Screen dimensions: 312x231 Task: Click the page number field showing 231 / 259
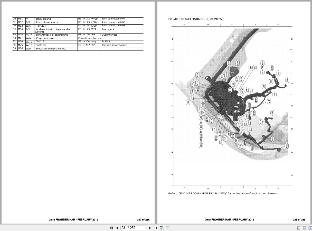tap(132, 228)
